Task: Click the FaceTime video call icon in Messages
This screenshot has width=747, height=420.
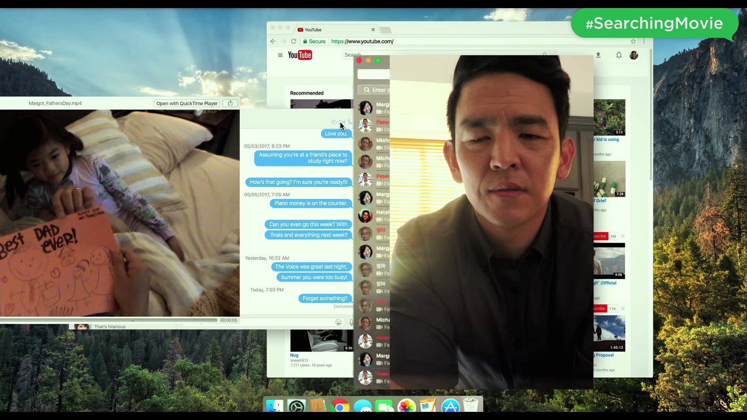Action: [x=342, y=122]
